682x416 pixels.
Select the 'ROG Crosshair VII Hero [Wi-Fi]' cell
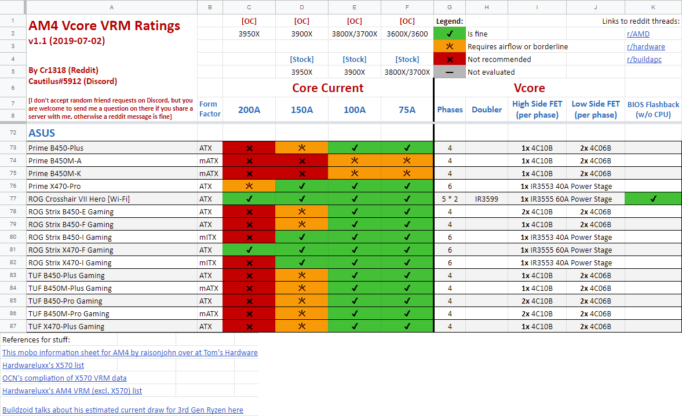coord(112,199)
